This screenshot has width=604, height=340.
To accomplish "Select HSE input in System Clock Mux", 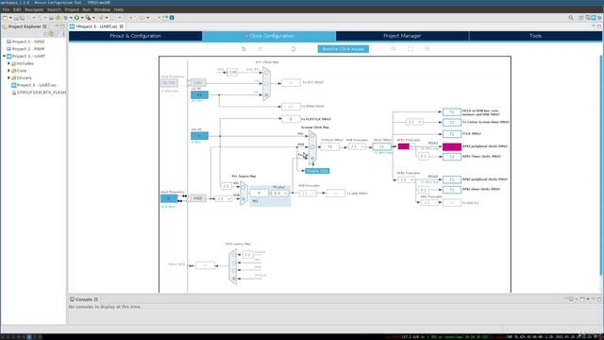I will pos(312,147).
